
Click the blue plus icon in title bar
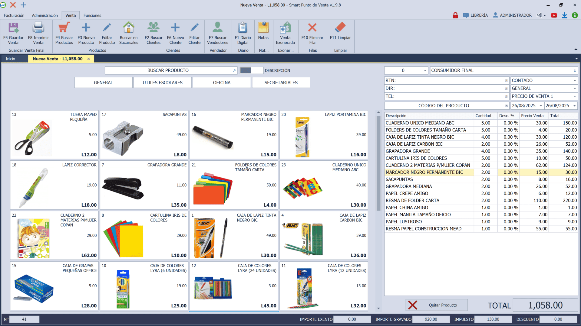(x=23, y=5)
